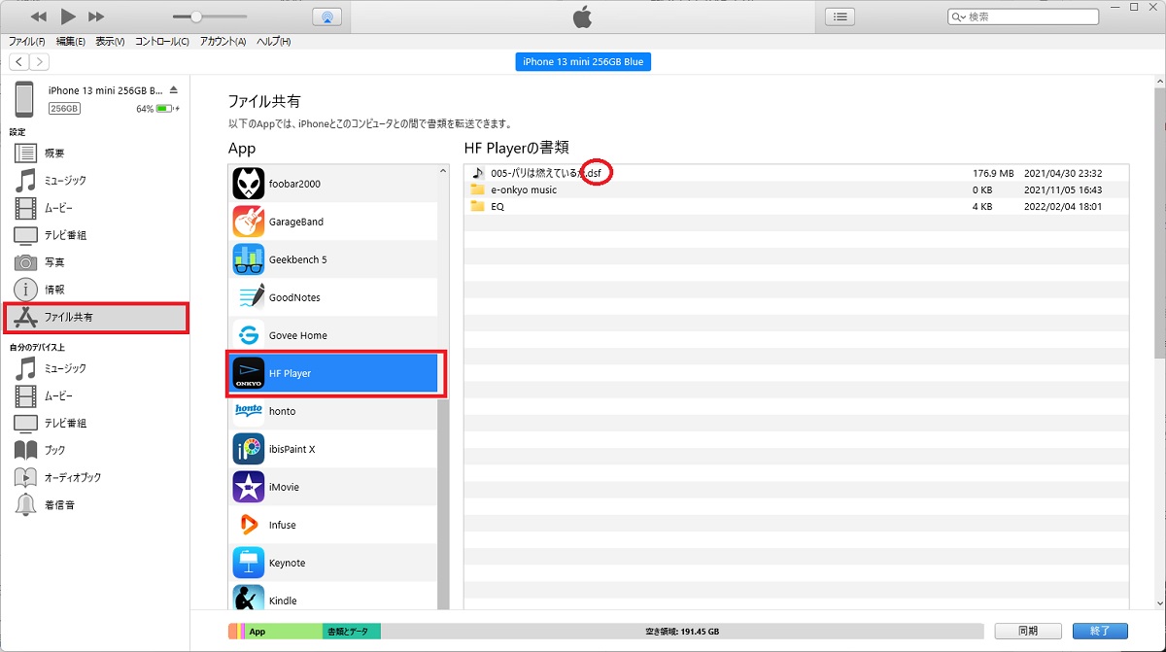The image size is (1166, 652).
Task: Click the 176.9 MB file size cell
Action: point(993,173)
